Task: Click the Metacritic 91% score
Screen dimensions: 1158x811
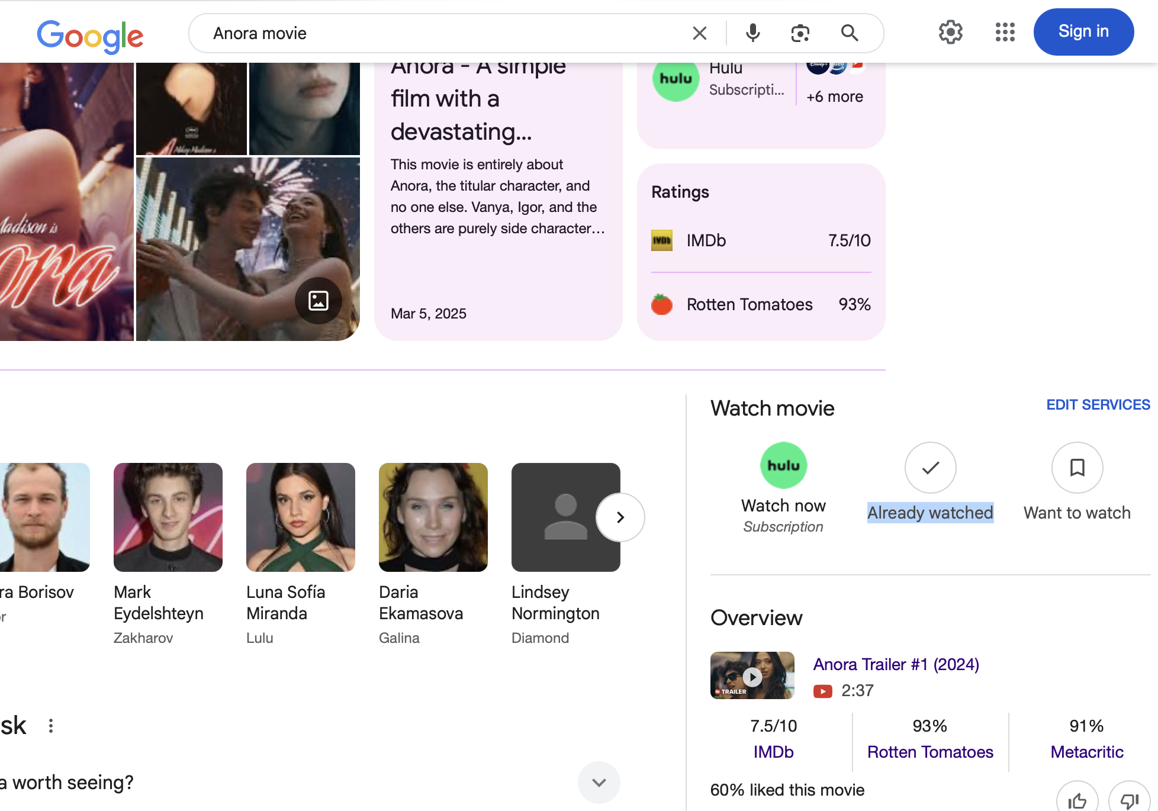Action: point(1087,726)
